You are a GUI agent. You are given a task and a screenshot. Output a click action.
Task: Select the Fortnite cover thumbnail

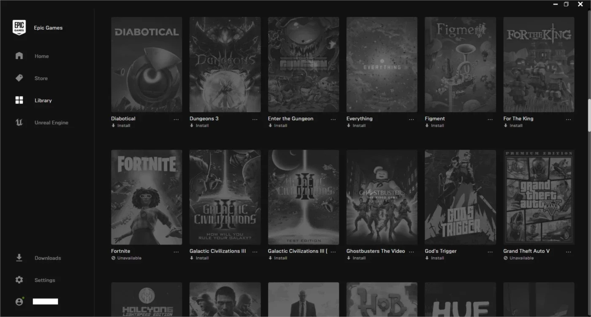(x=146, y=197)
